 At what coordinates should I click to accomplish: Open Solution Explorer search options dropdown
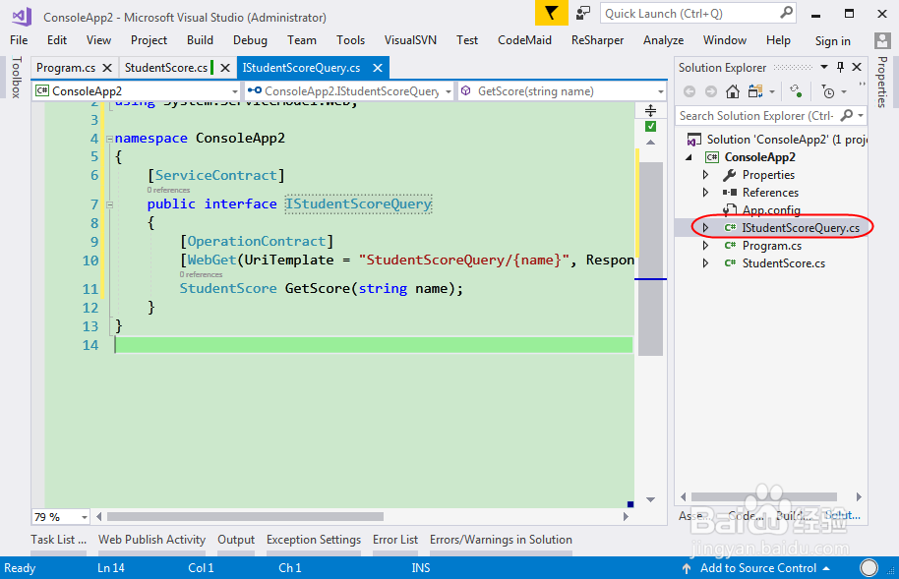pyautogui.click(x=861, y=115)
